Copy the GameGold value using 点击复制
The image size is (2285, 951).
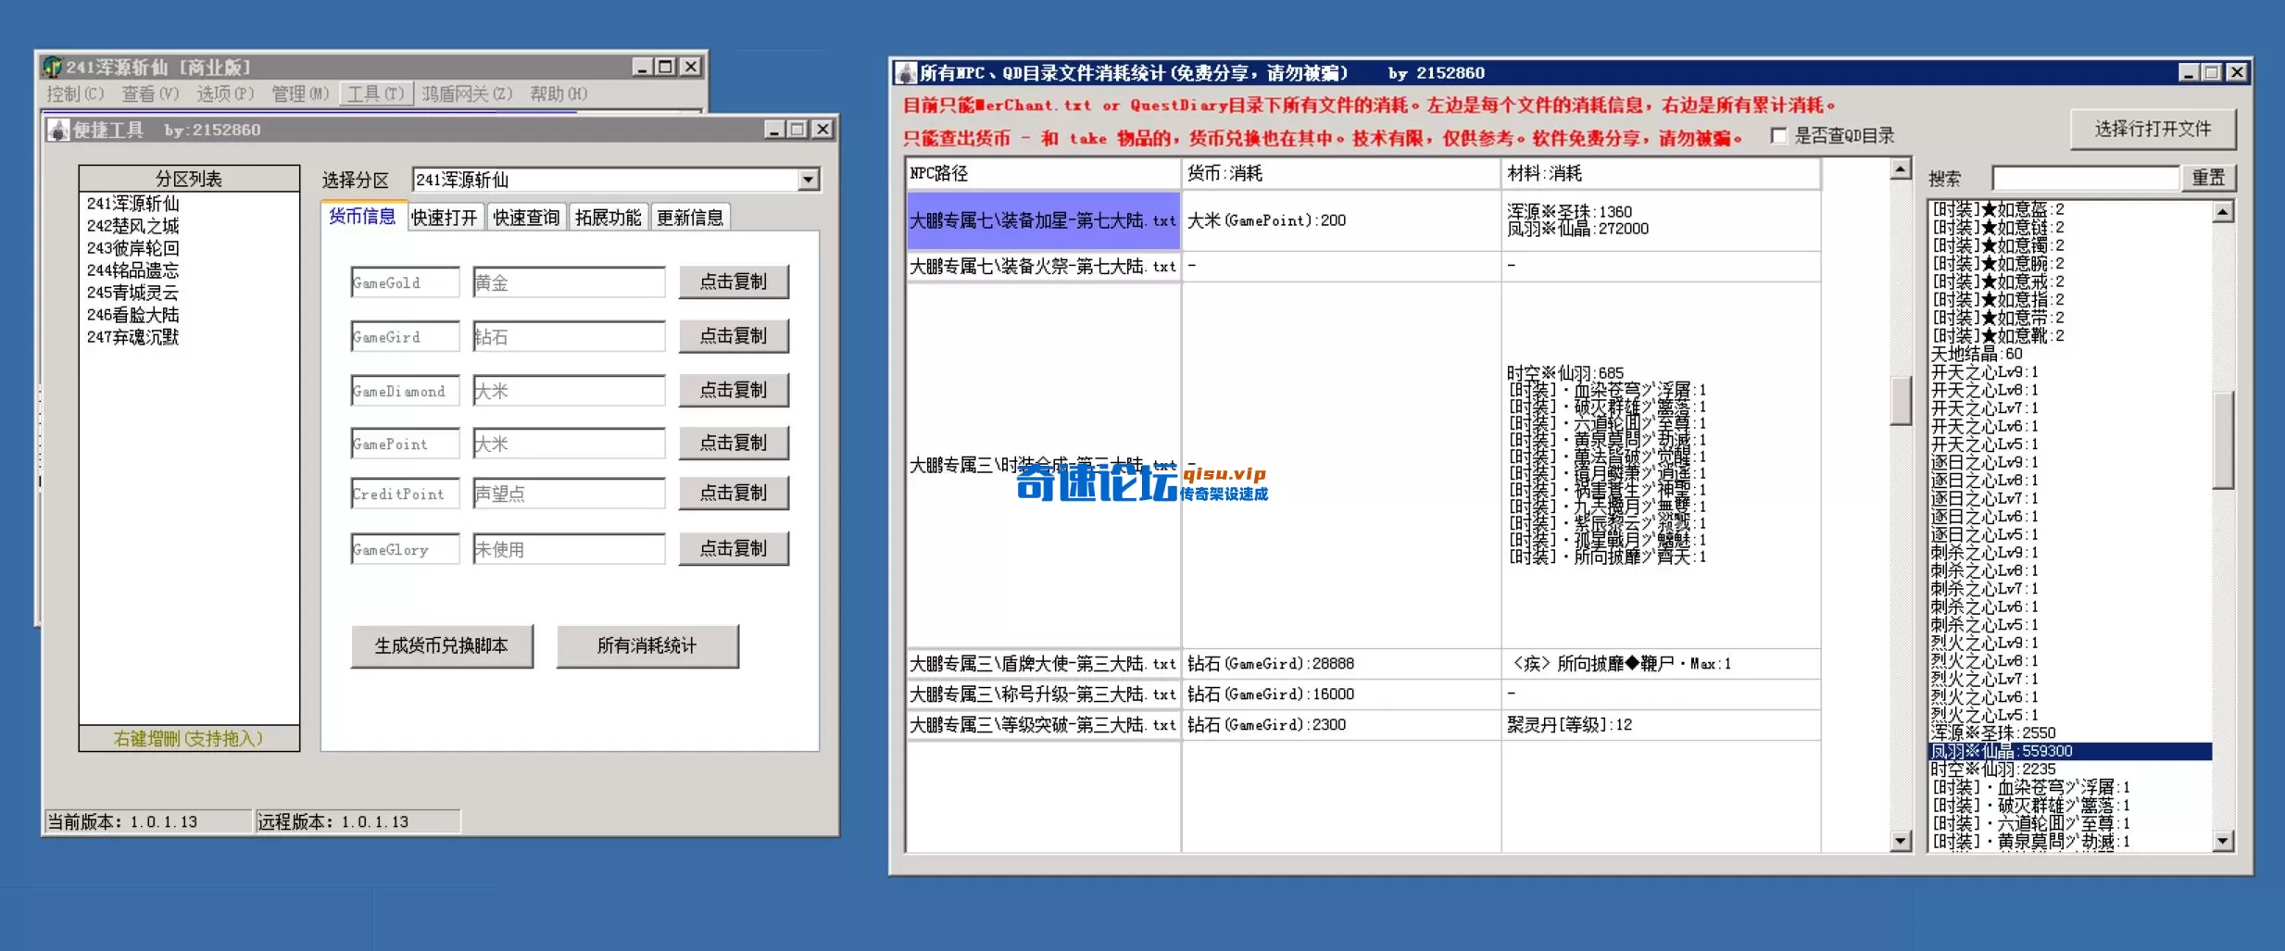pyautogui.click(x=734, y=282)
